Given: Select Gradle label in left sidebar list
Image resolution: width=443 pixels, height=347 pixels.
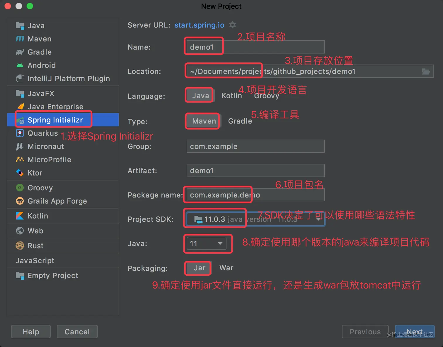Looking at the screenshot, I should pyautogui.click(x=40, y=52).
